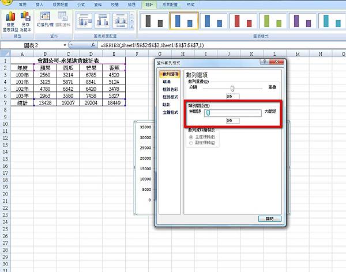Click the 關閉 button in the dialog
The height and width of the screenshot is (272, 346).
point(270,219)
